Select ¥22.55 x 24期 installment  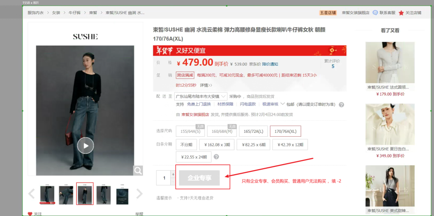[194, 157]
